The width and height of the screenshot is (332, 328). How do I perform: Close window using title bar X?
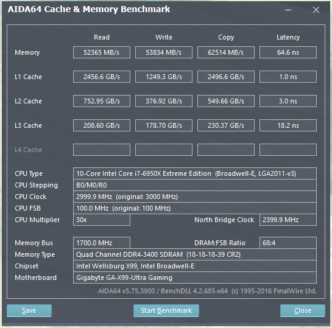click(x=316, y=10)
